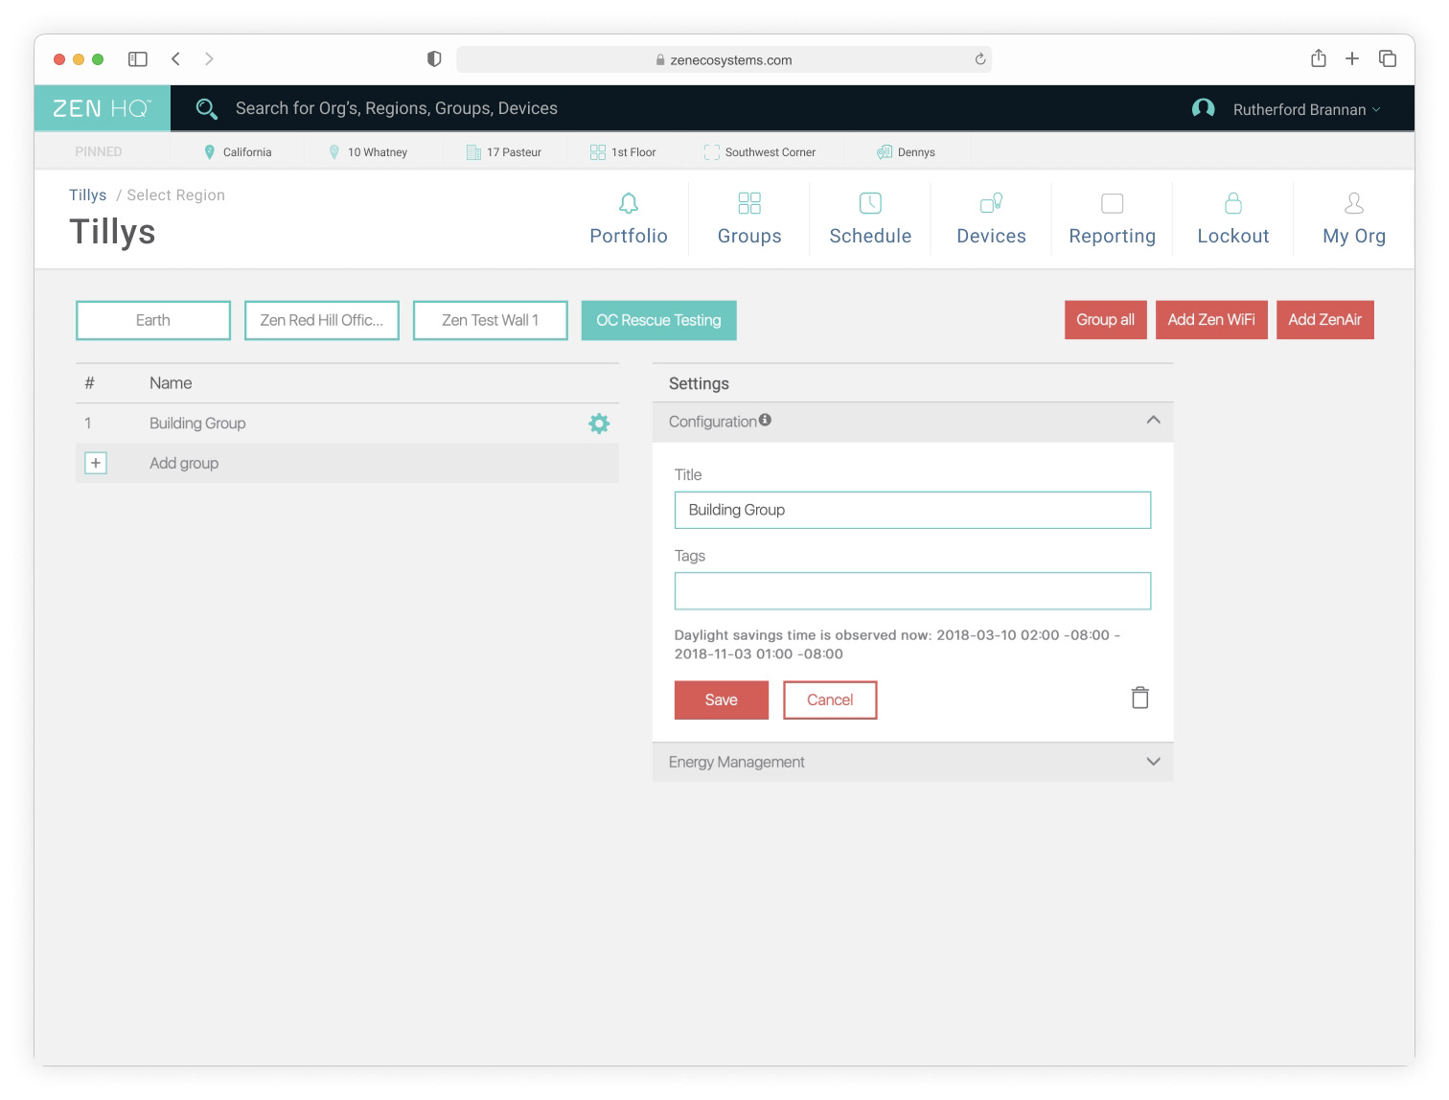
Task: Click Add ZenAir button
Action: coord(1324,320)
